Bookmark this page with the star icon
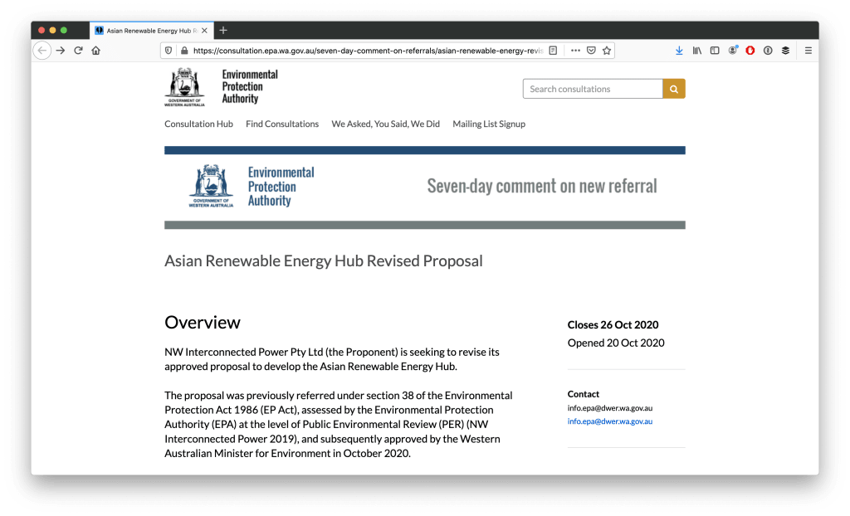Screen dimensions: 850x516 pos(607,51)
